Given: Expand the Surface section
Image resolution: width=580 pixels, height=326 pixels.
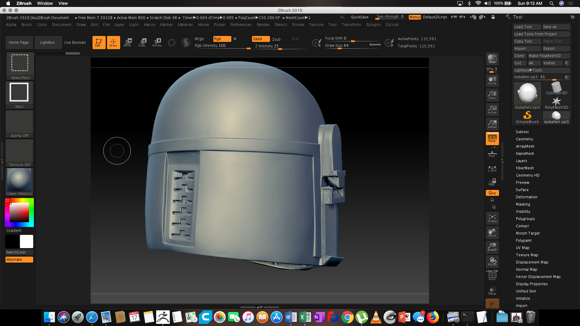Looking at the screenshot, I should pos(522,190).
